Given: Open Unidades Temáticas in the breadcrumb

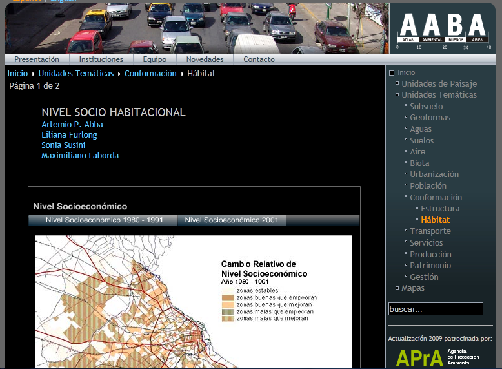Looking at the screenshot, I should click(76, 74).
